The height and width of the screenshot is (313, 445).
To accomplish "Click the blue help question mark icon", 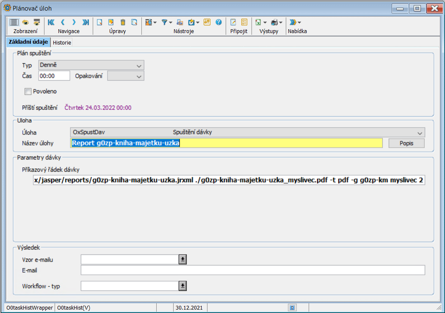I will [x=218, y=22].
